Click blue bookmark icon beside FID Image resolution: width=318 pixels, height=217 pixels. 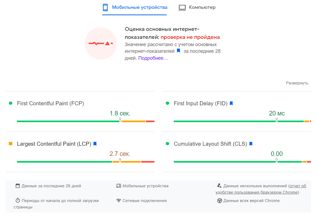pos(231,103)
